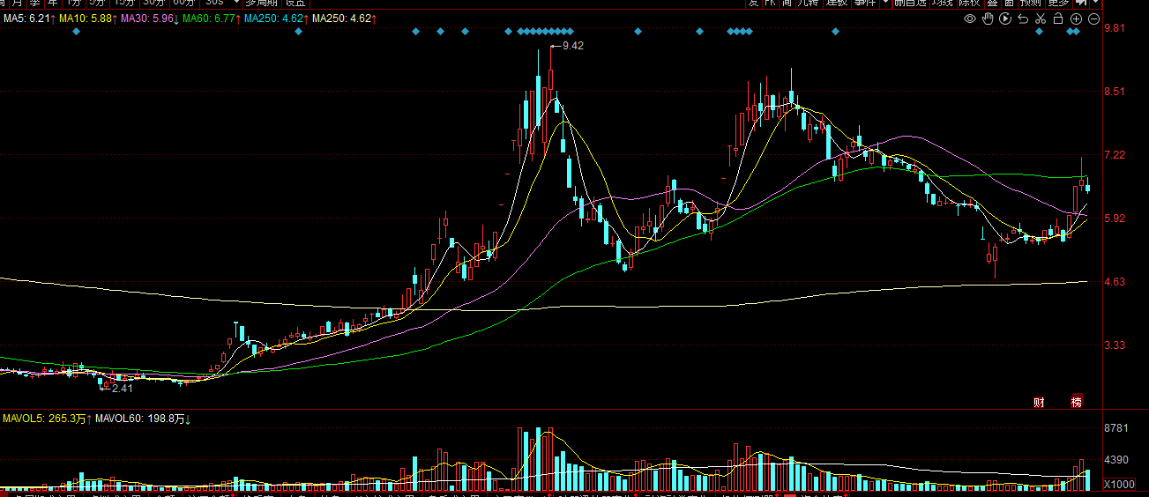
Task: Click the 九转 indicator button
Action: (x=808, y=4)
